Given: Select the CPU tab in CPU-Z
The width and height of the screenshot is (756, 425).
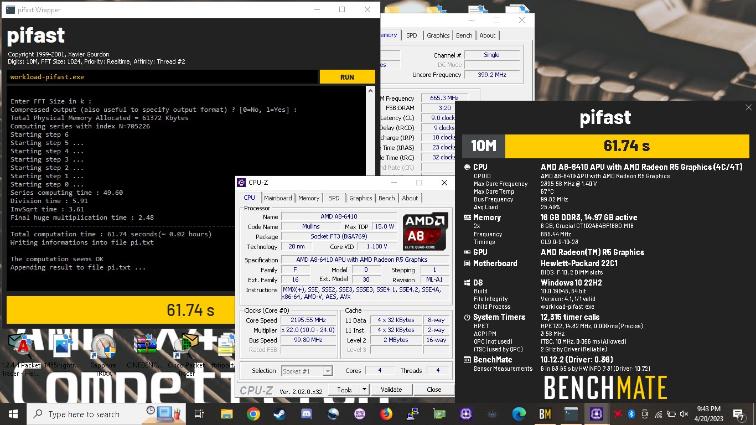Looking at the screenshot, I should 250,198.
